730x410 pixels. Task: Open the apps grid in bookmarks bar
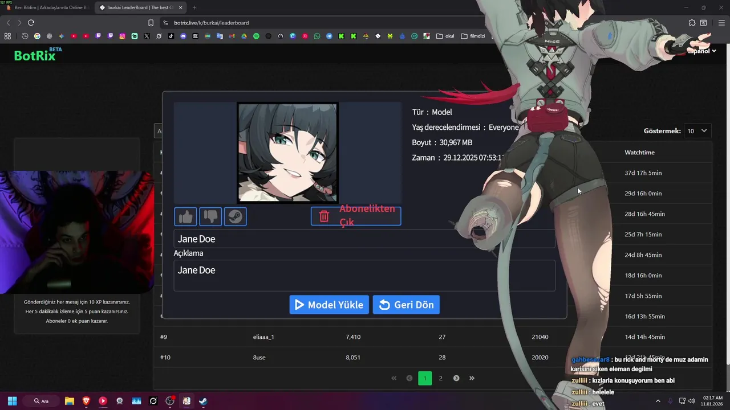pyautogui.click(x=7, y=36)
